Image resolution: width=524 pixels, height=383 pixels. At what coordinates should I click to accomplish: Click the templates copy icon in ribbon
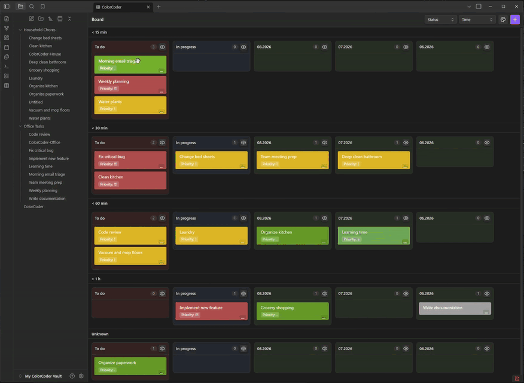pos(7,57)
